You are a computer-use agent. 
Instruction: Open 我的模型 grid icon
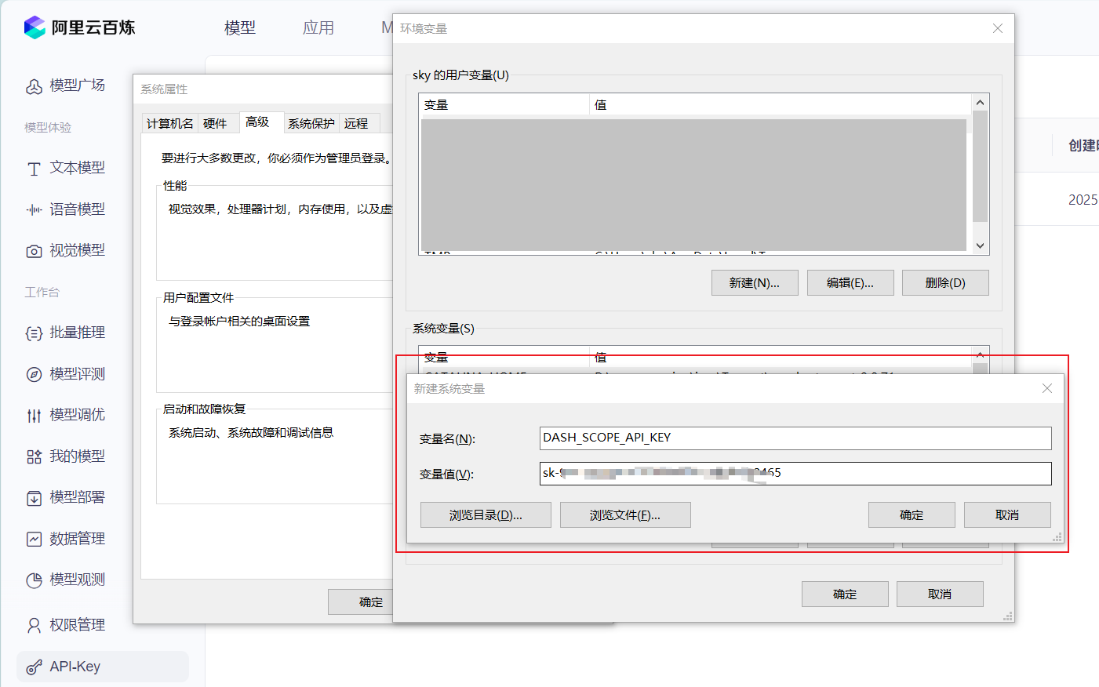tap(34, 456)
